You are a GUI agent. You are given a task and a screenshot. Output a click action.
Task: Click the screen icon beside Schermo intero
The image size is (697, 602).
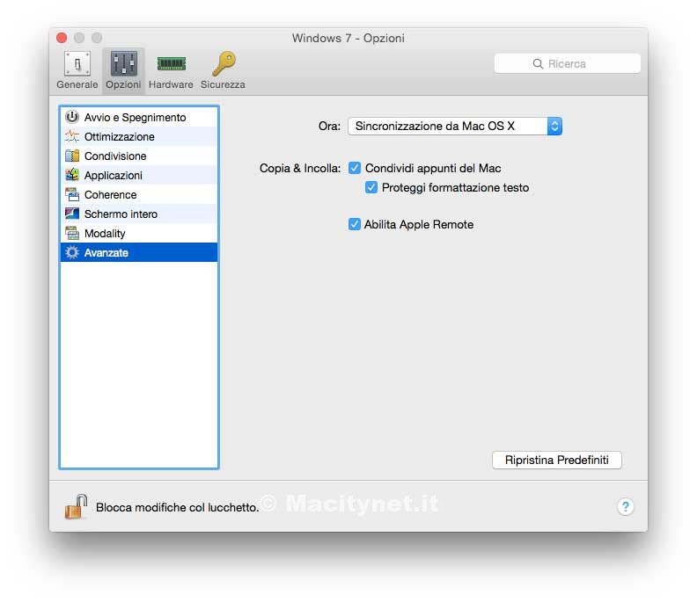72,214
